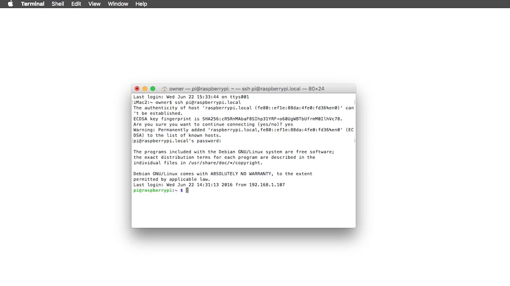Open the Edit menu
The image size is (510, 286).
(76, 4)
